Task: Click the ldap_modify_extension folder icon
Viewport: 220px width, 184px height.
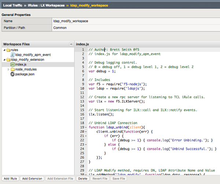Action: click(8, 59)
